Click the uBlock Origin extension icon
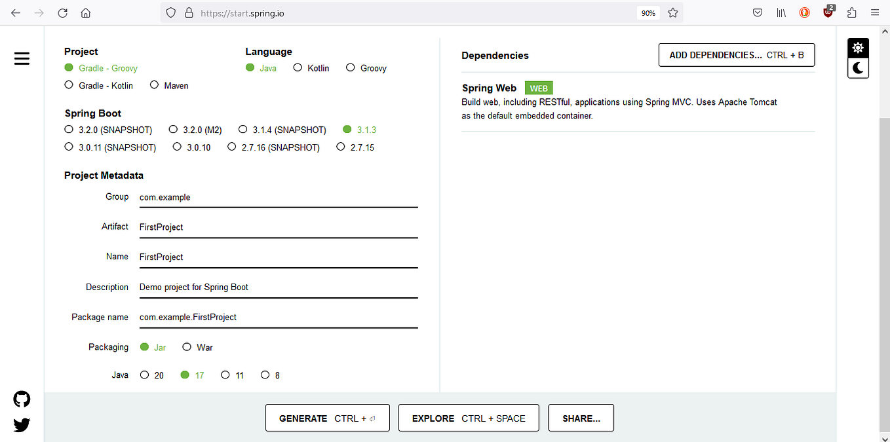Image resolution: width=890 pixels, height=442 pixels. coord(828,12)
